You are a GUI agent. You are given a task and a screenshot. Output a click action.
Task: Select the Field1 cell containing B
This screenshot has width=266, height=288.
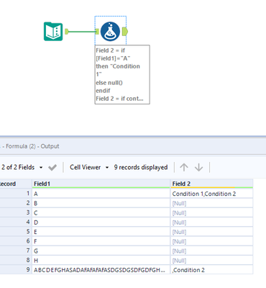click(101, 203)
